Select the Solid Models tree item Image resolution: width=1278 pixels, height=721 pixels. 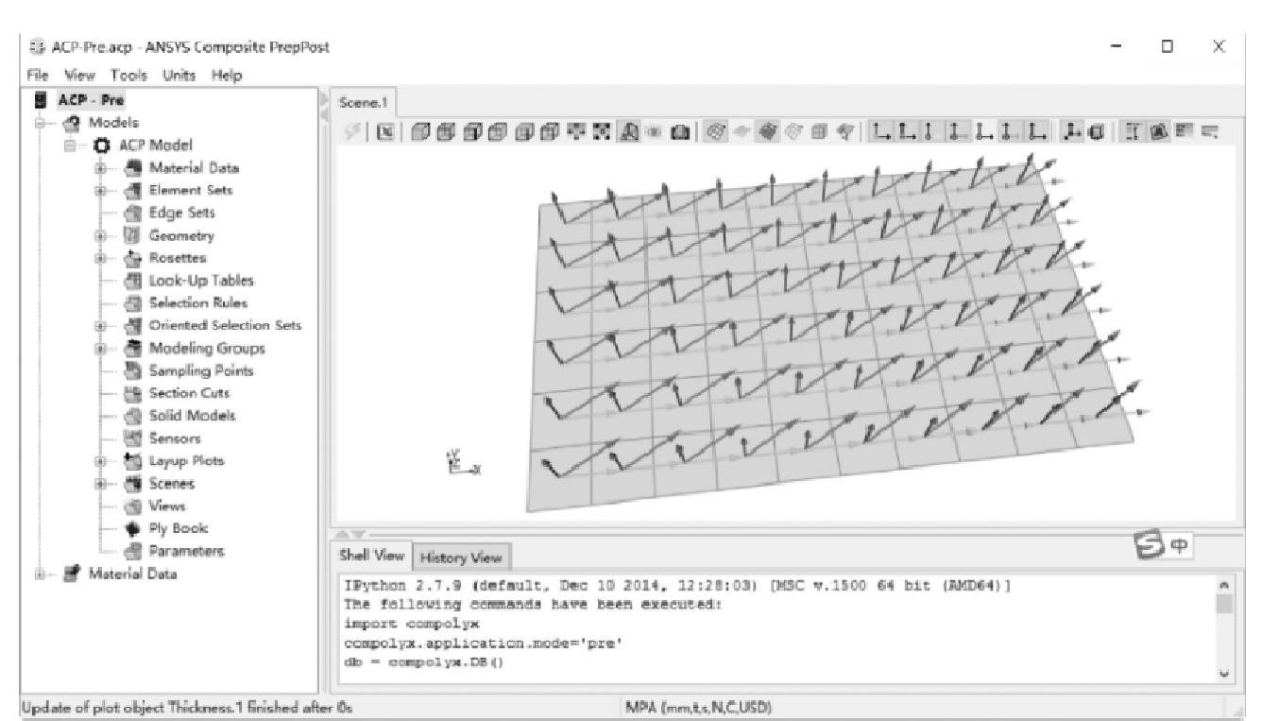click(x=192, y=416)
